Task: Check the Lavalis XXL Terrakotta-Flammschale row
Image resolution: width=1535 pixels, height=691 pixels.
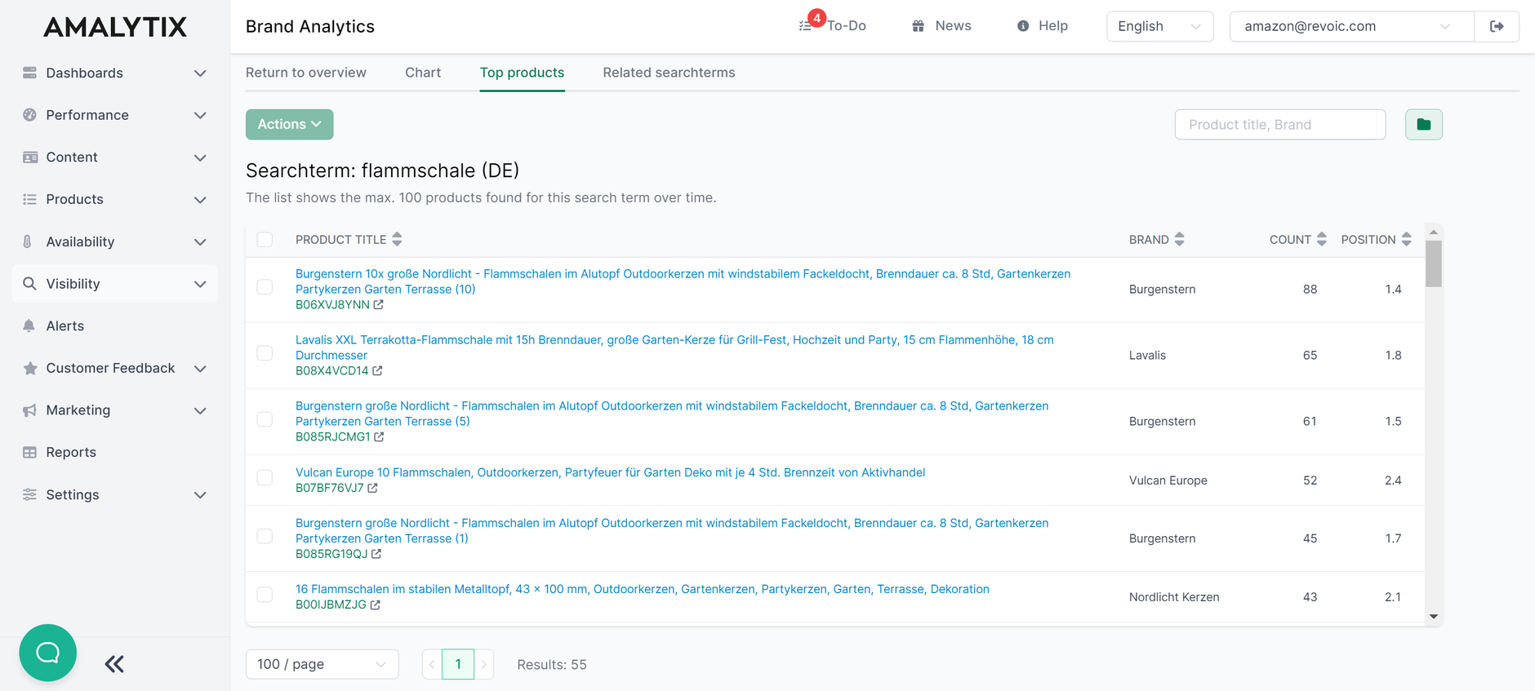Action: tap(265, 353)
